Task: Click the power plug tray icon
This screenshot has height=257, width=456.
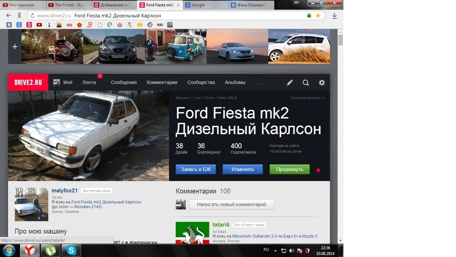Action: coord(308,251)
